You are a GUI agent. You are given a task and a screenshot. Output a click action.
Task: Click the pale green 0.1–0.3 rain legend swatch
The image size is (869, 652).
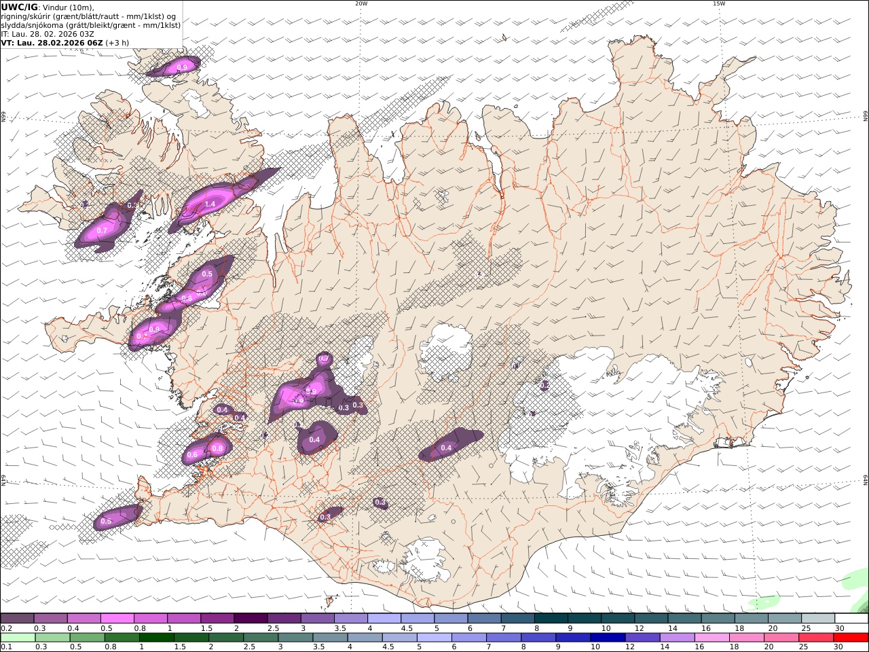18,637
